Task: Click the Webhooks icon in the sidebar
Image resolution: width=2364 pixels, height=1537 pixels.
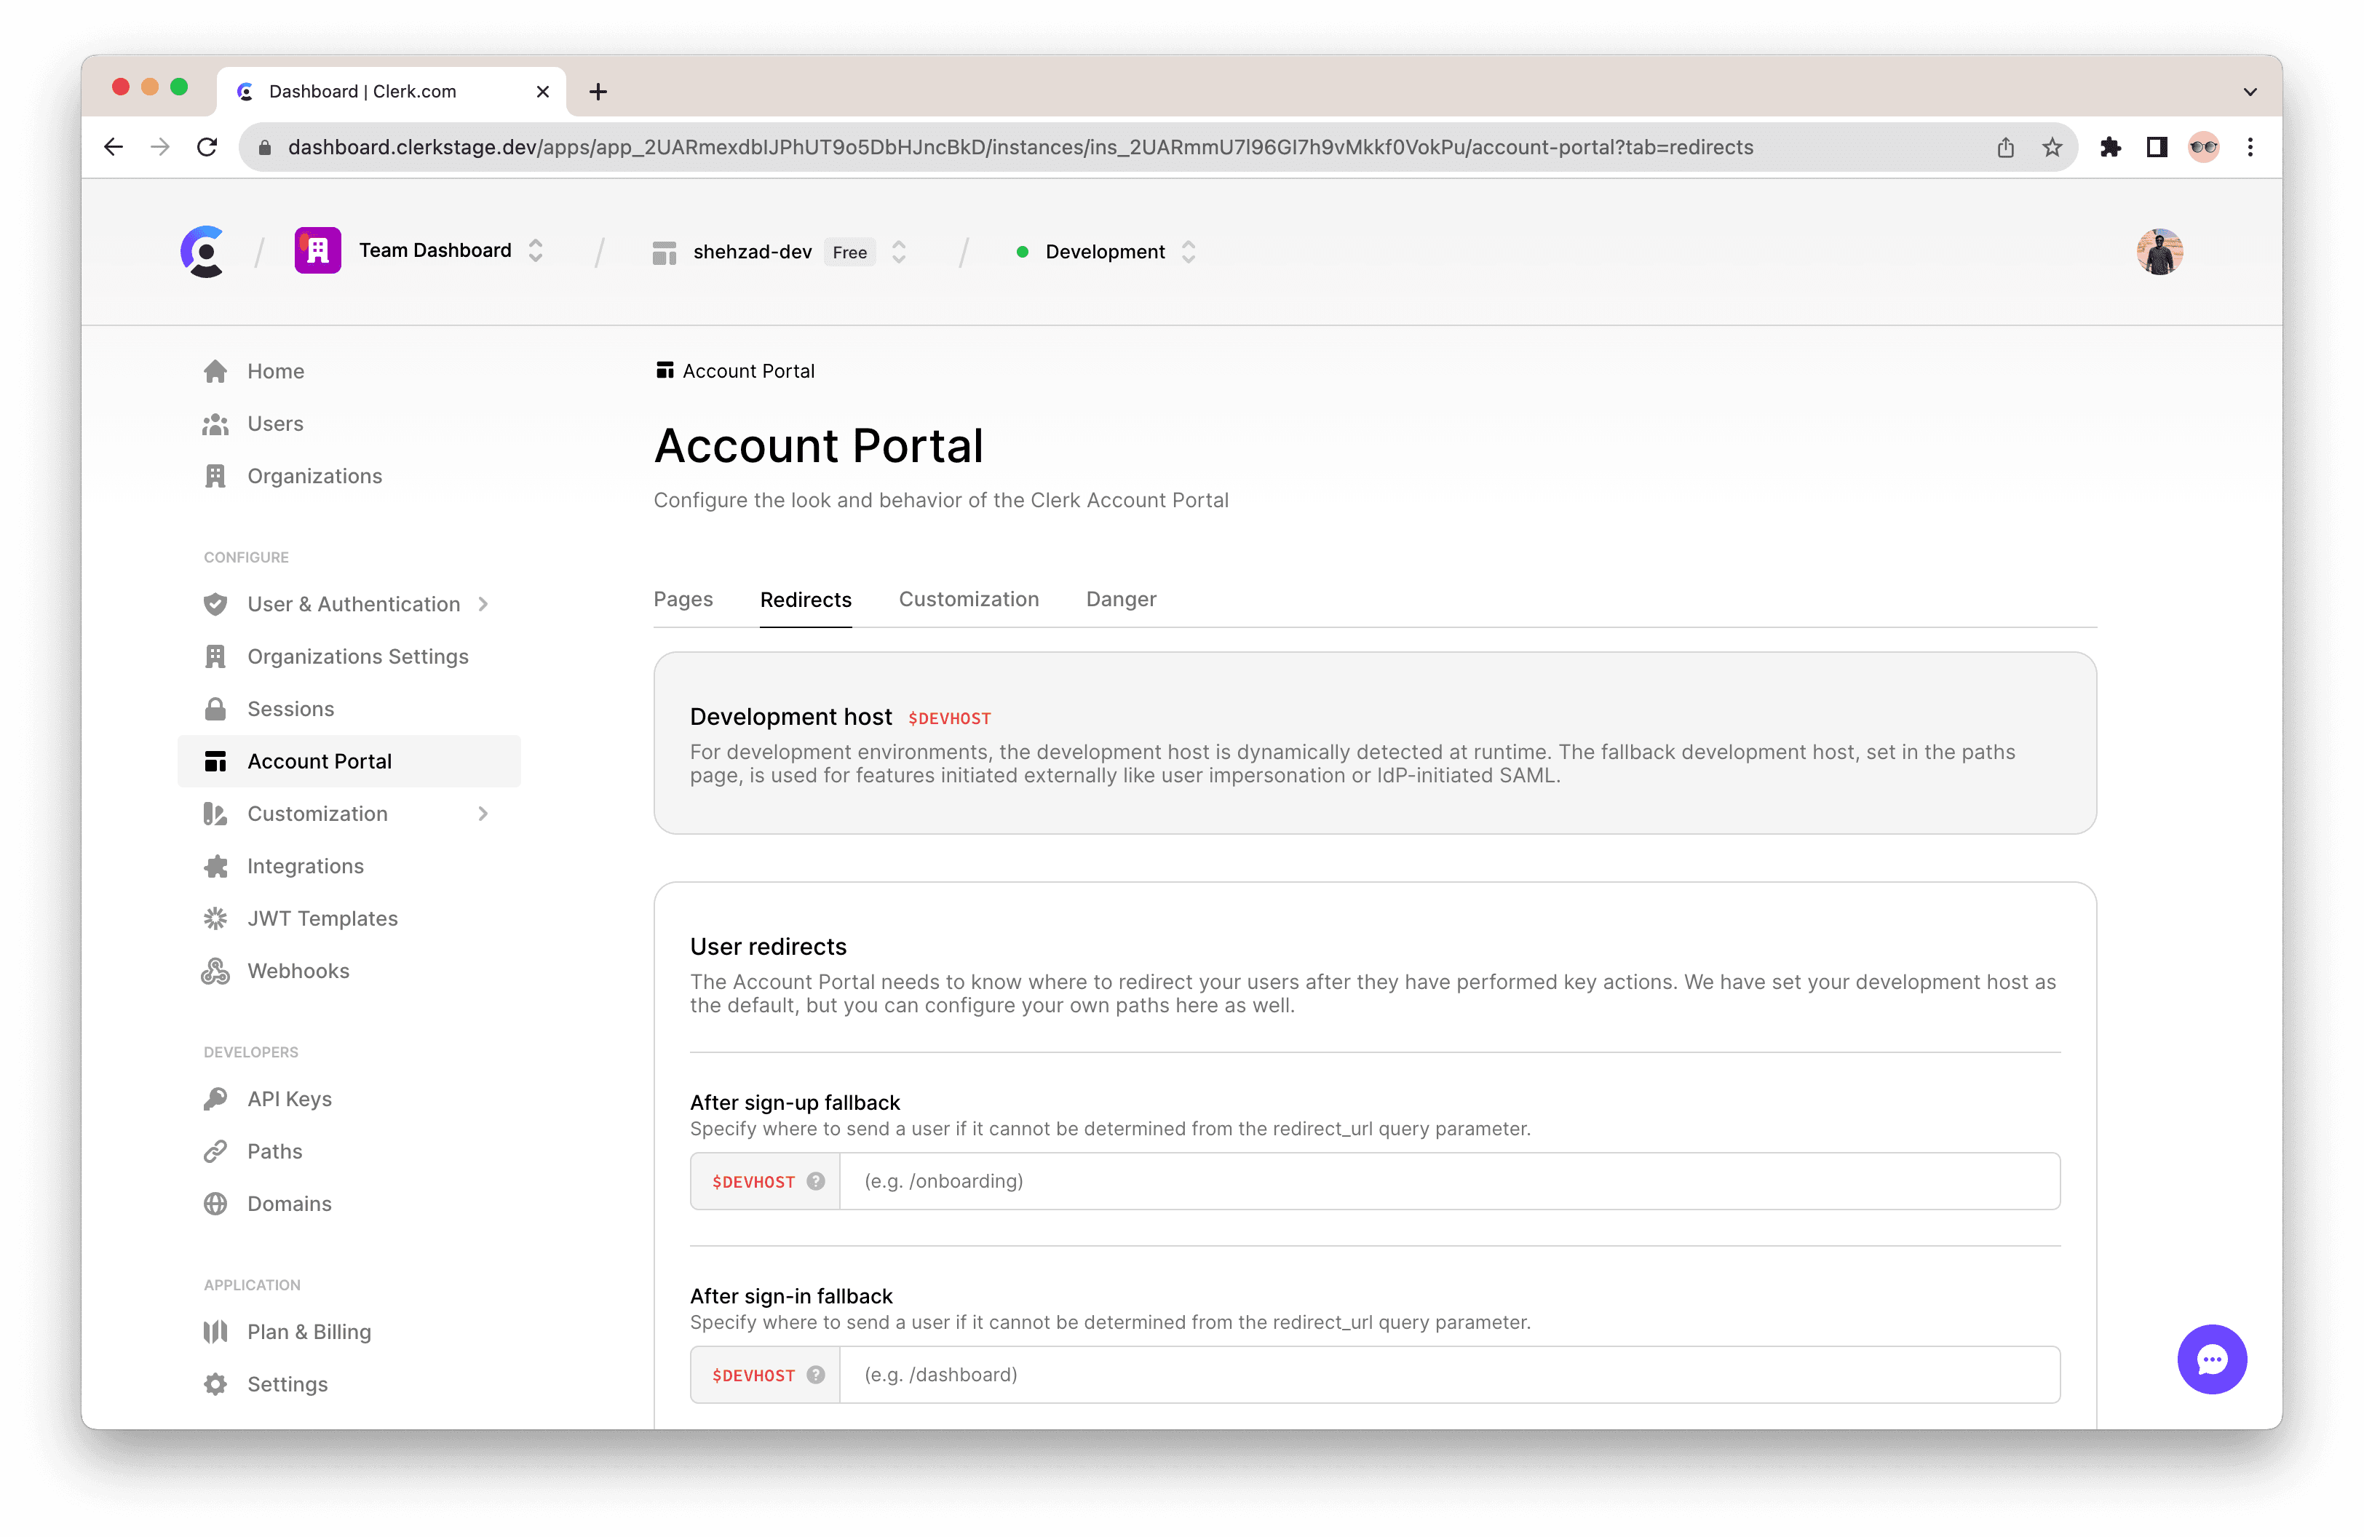Action: pyautogui.click(x=215, y=970)
